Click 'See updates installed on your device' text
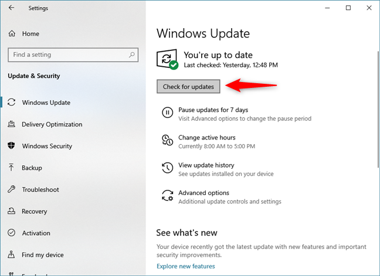This screenshot has height=276, width=380. click(x=226, y=174)
